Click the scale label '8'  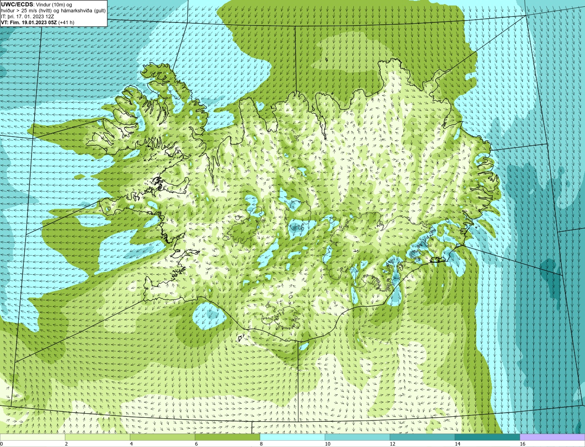[x=261, y=444]
